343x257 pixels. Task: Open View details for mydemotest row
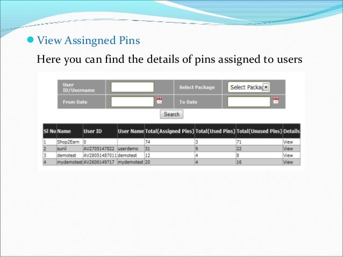point(288,162)
